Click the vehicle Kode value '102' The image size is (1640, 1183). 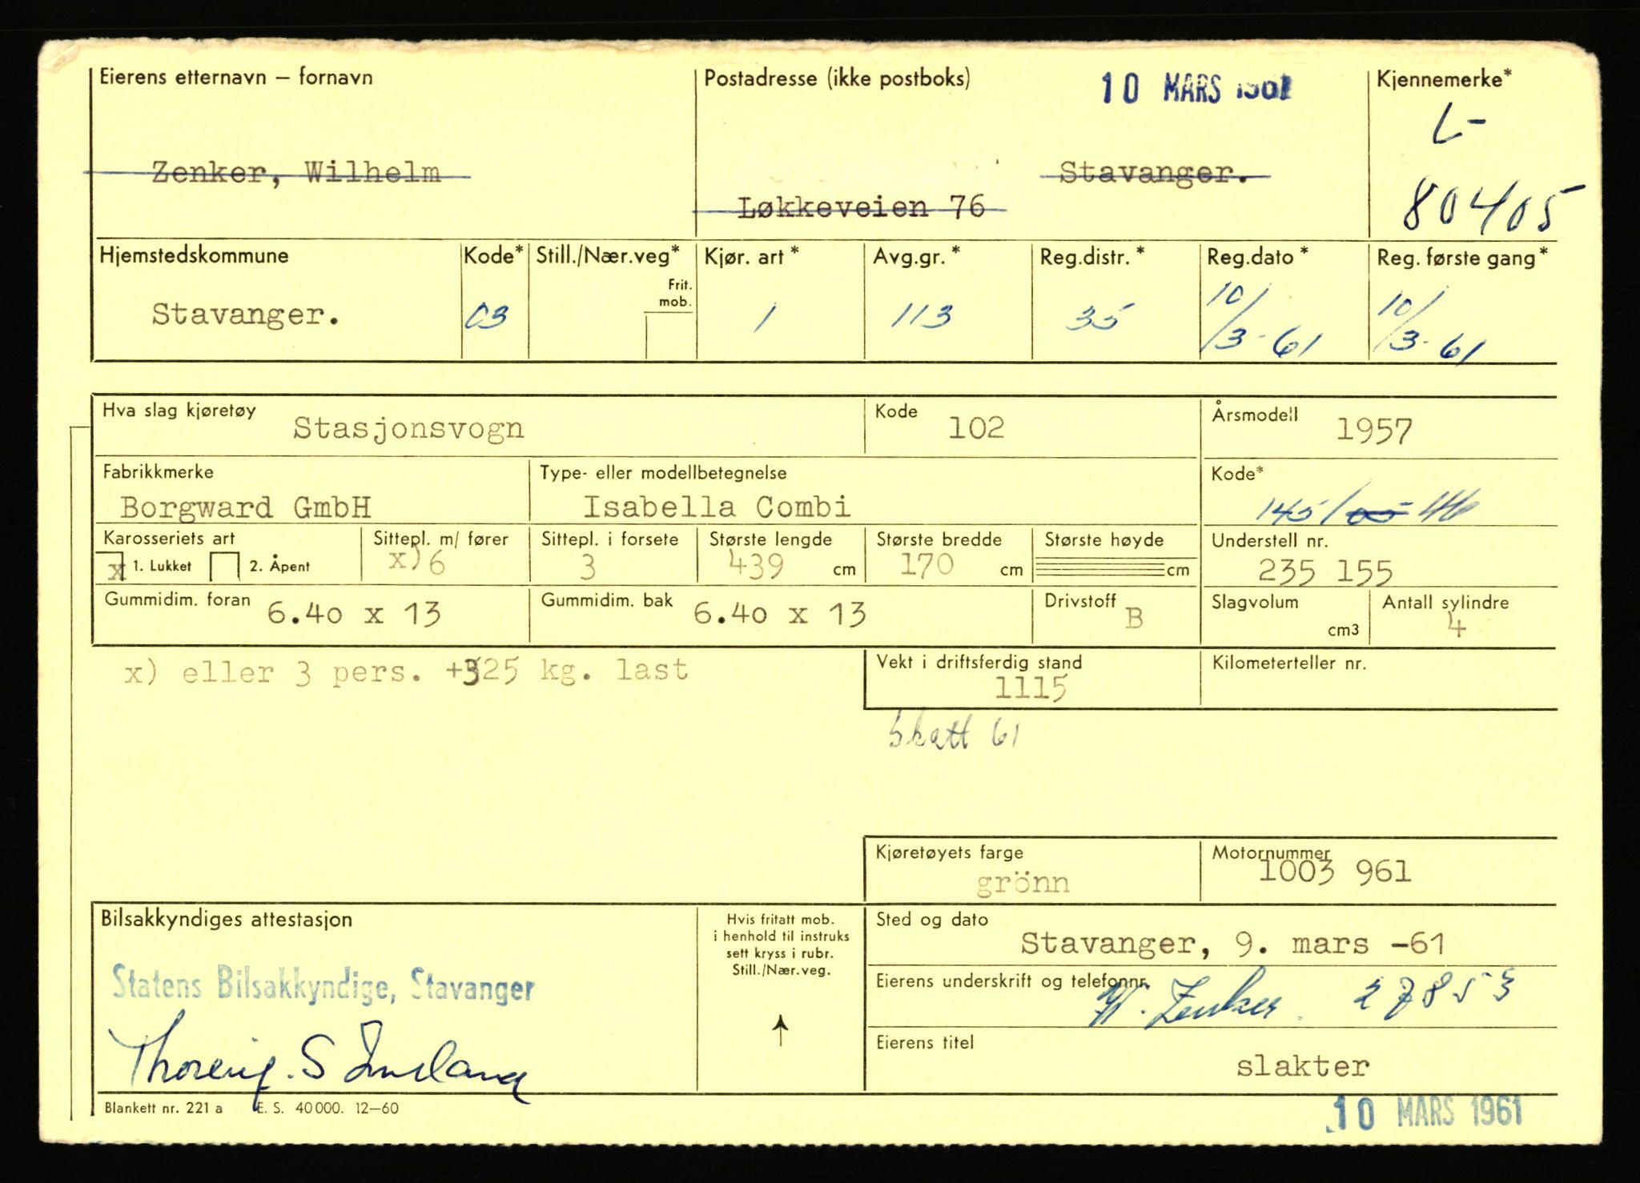[976, 427]
